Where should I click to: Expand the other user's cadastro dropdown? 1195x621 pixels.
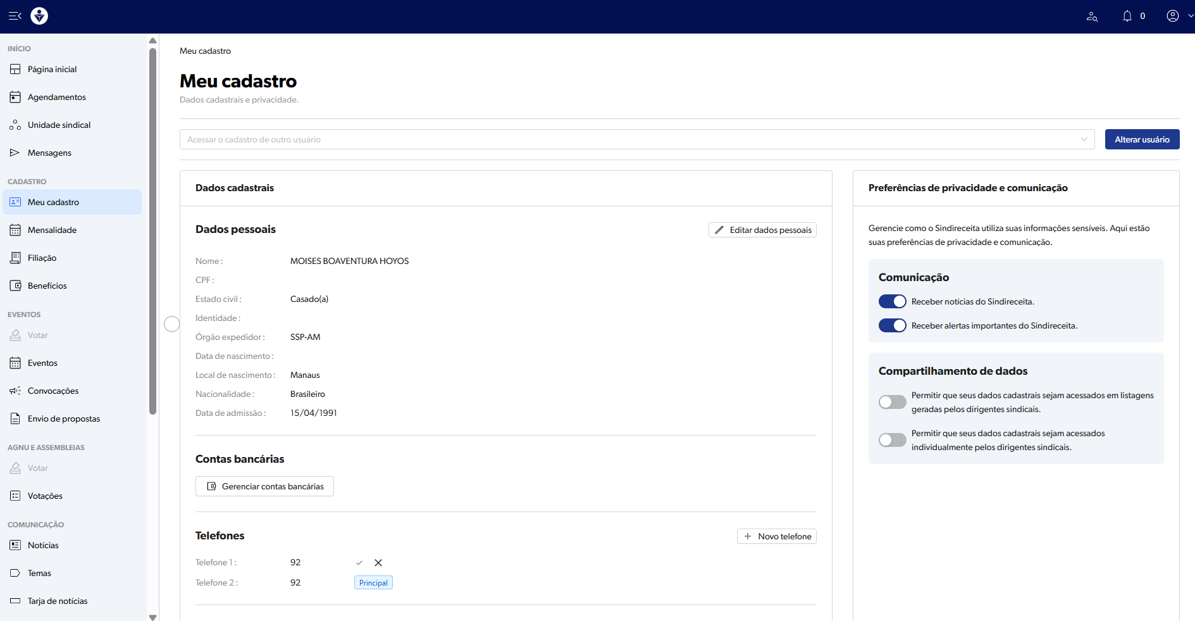point(1084,139)
